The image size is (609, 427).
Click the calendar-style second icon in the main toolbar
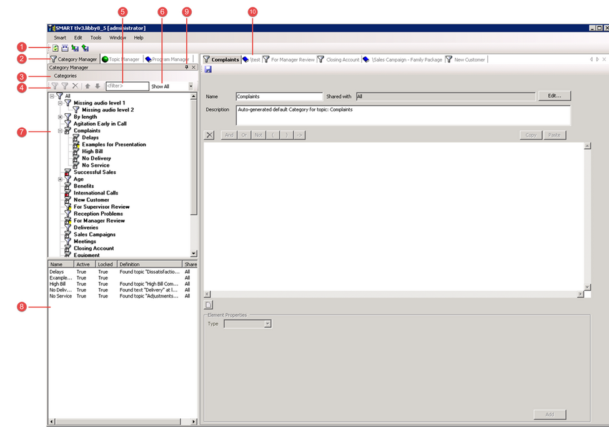(65, 48)
